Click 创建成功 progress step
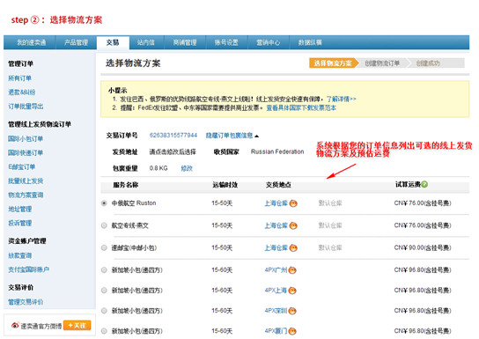479x339 pixels. [428, 63]
